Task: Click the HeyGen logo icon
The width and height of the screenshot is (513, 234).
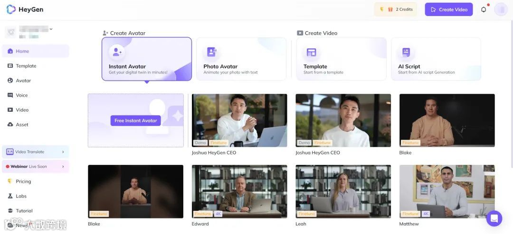Action: [11, 9]
